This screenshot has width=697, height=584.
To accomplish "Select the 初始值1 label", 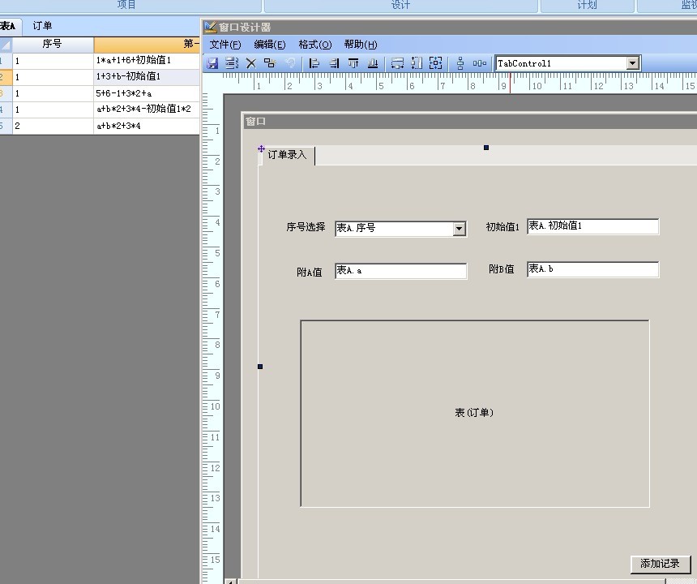I will [x=502, y=227].
